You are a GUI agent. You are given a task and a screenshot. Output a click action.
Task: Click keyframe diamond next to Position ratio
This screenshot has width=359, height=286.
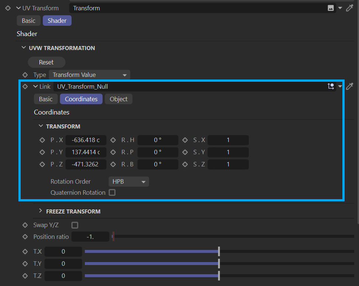click(x=25, y=237)
